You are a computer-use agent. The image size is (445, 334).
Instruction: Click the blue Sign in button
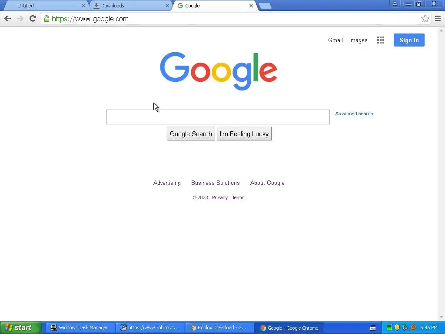(409, 40)
